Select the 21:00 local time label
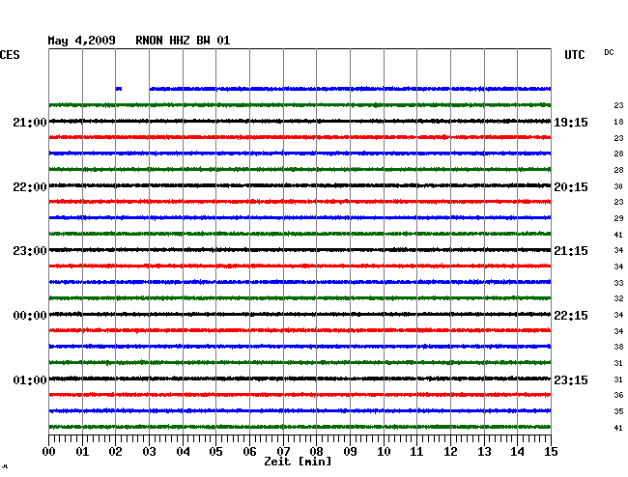The image size is (628, 477). 30,122
